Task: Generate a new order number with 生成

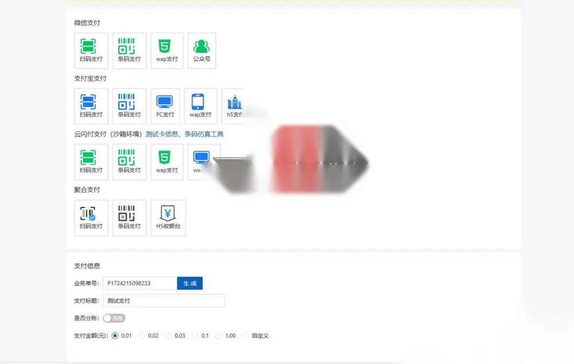Action: click(189, 283)
